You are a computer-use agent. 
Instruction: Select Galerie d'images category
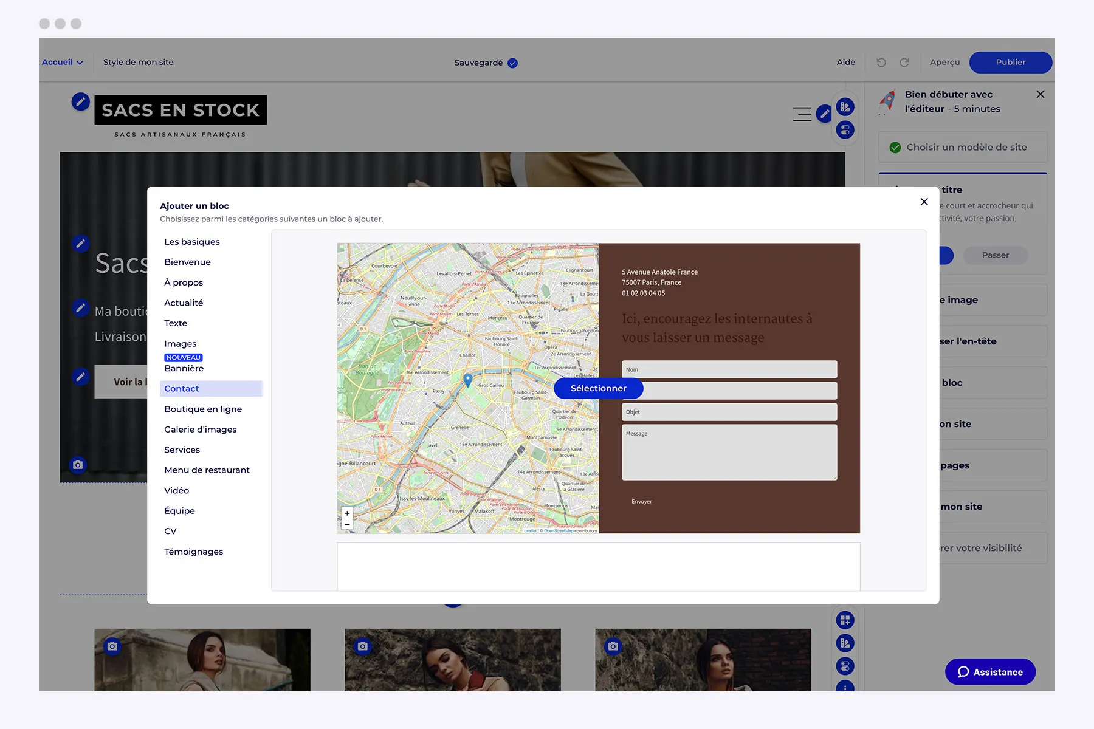pos(201,430)
